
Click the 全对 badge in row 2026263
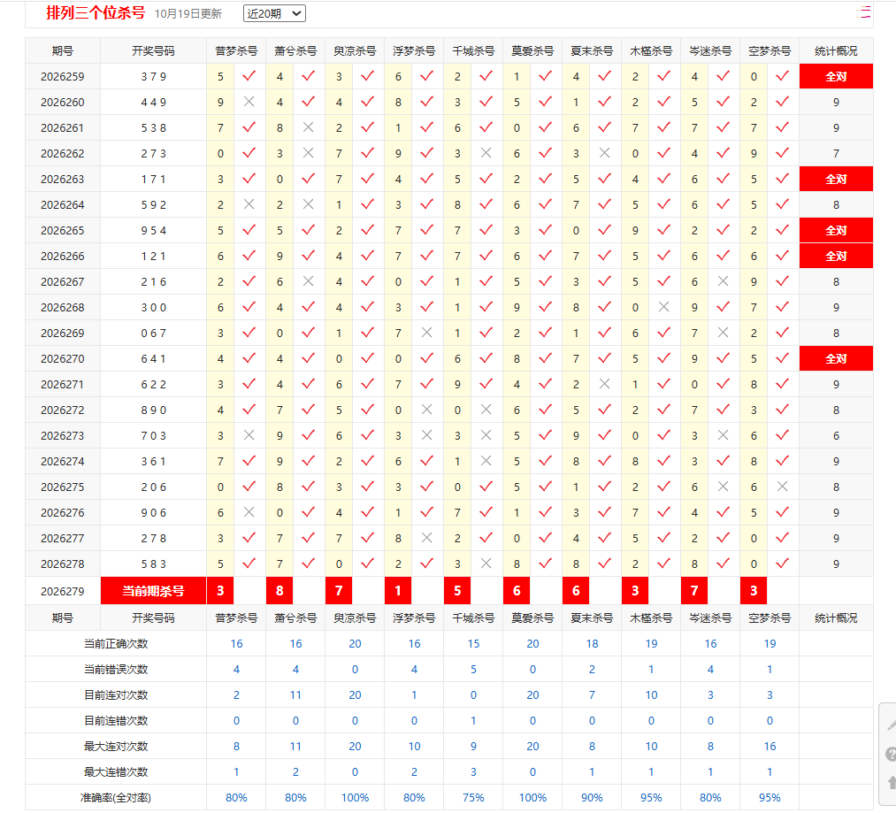[836, 179]
